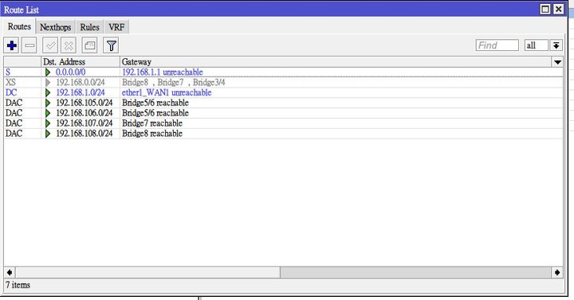
Task: Open the filter funnel icon
Action: click(111, 45)
